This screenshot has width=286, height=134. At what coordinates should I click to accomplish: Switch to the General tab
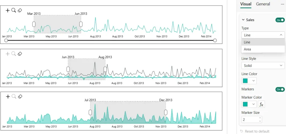click(263, 4)
